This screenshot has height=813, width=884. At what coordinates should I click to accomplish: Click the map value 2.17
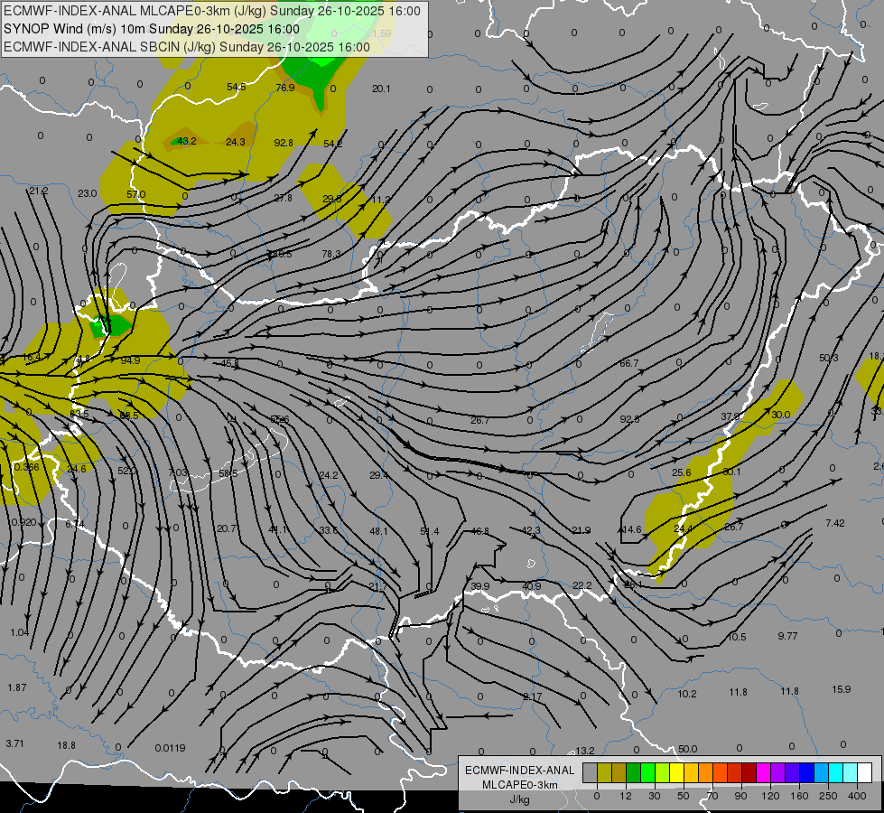tap(532, 696)
